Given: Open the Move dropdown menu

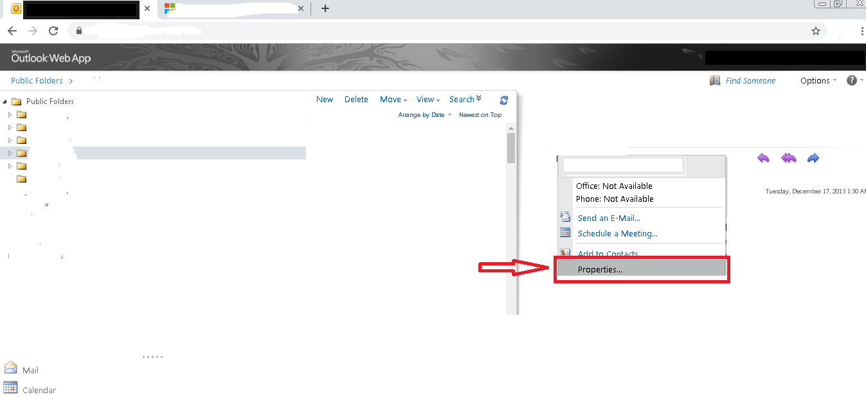Looking at the screenshot, I should 392,100.
